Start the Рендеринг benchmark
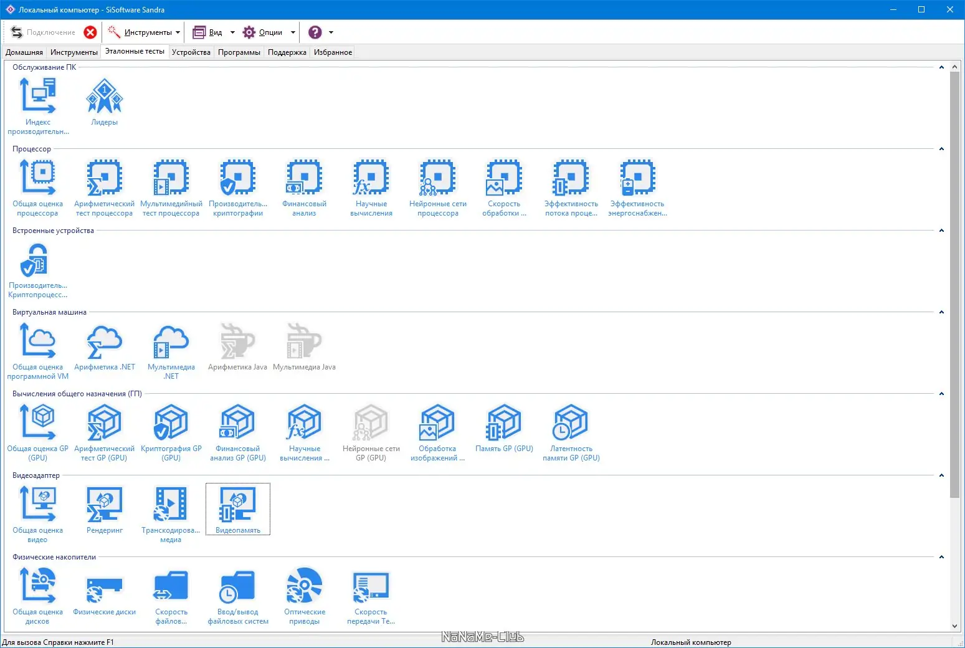The image size is (965, 648). pos(105,510)
